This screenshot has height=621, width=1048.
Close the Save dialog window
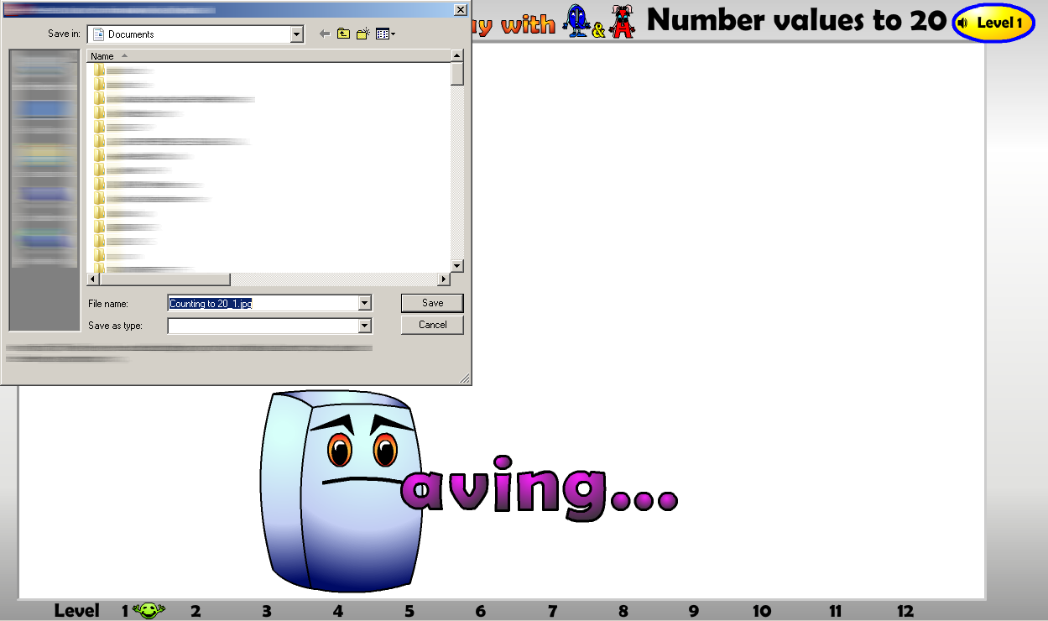click(460, 9)
